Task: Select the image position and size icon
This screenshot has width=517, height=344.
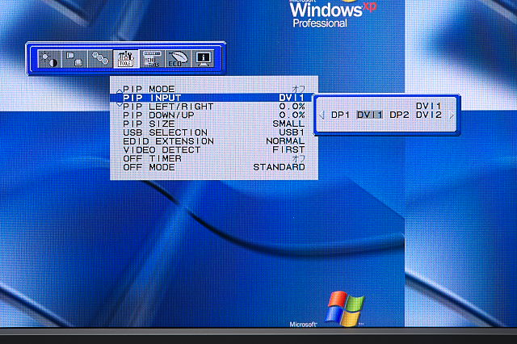Action: click(75, 59)
